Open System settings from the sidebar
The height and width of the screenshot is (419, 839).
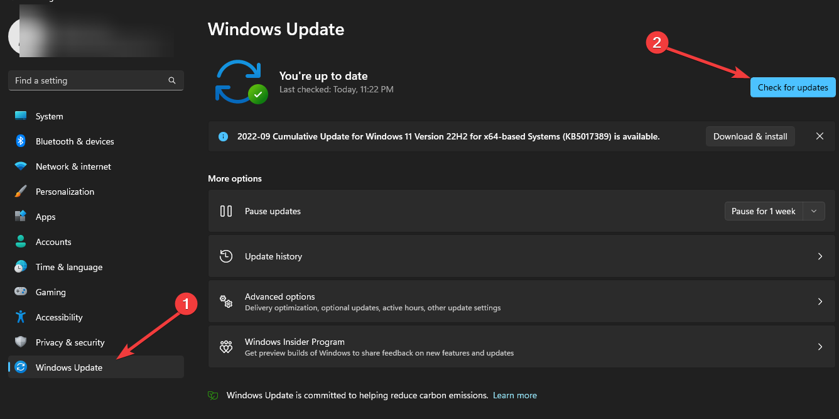pos(96,116)
